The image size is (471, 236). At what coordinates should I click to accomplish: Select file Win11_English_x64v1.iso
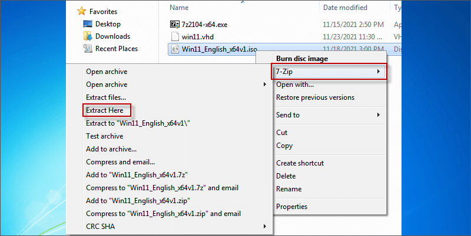(x=219, y=49)
